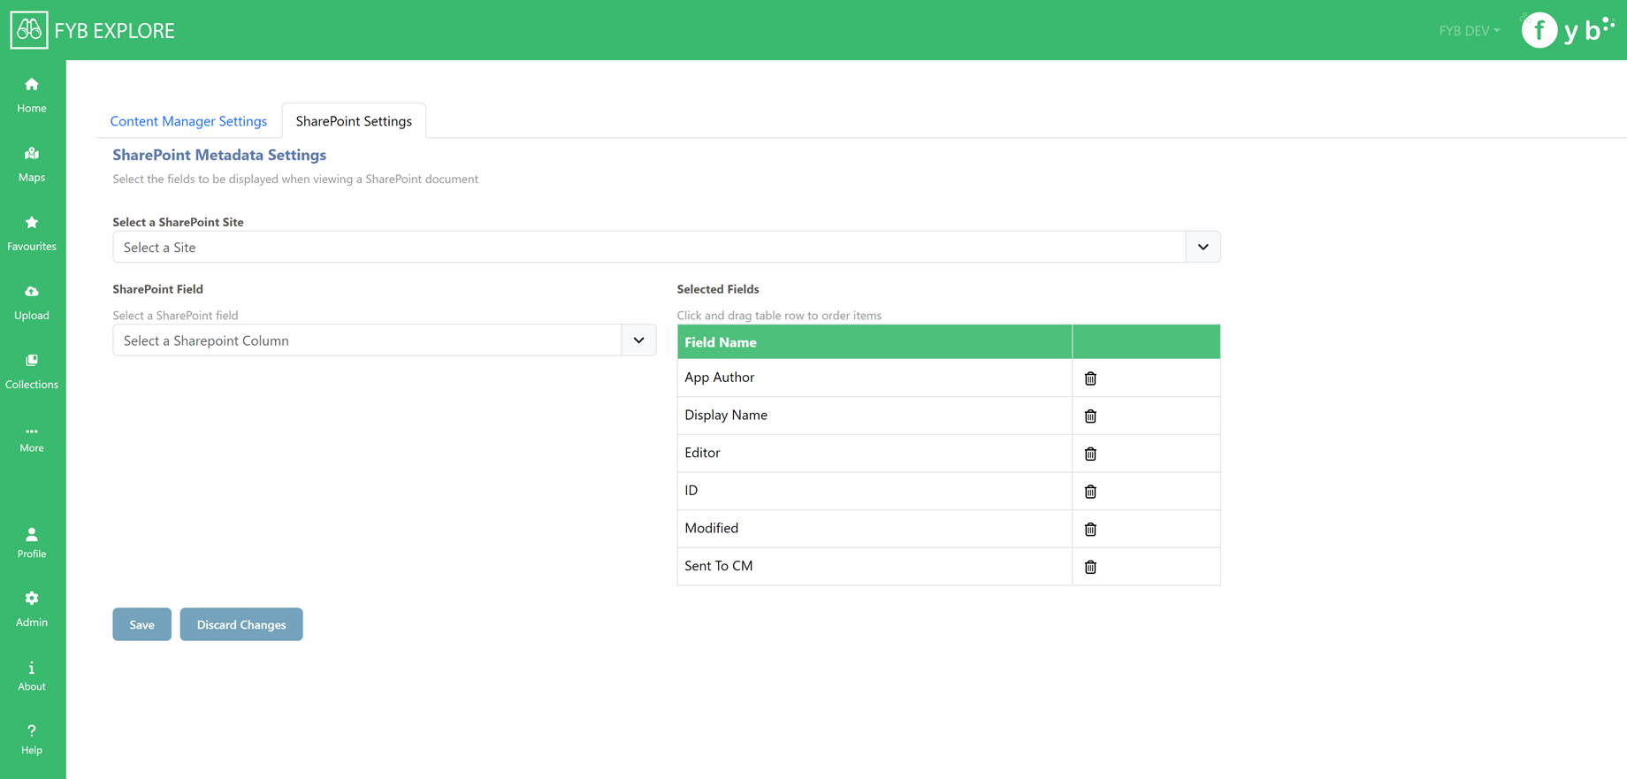Remove the Sent To CM field
1627x779 pixels.
click(x=1090, y=567)
